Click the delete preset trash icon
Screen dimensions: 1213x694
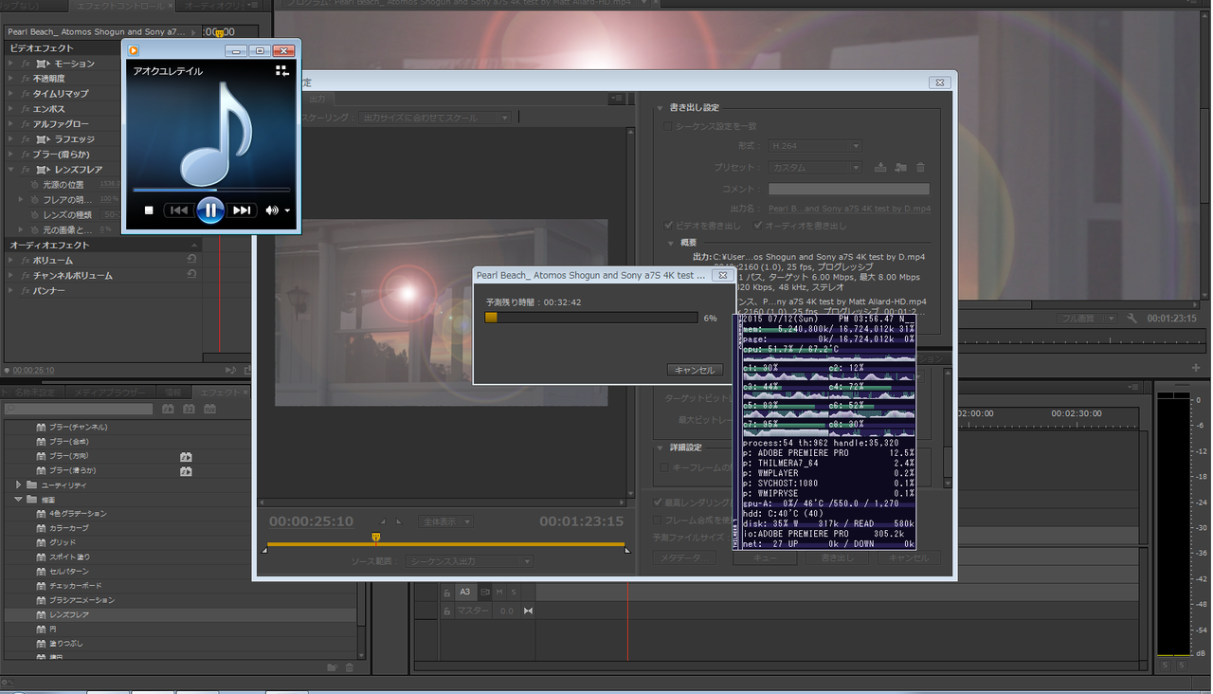920,168
